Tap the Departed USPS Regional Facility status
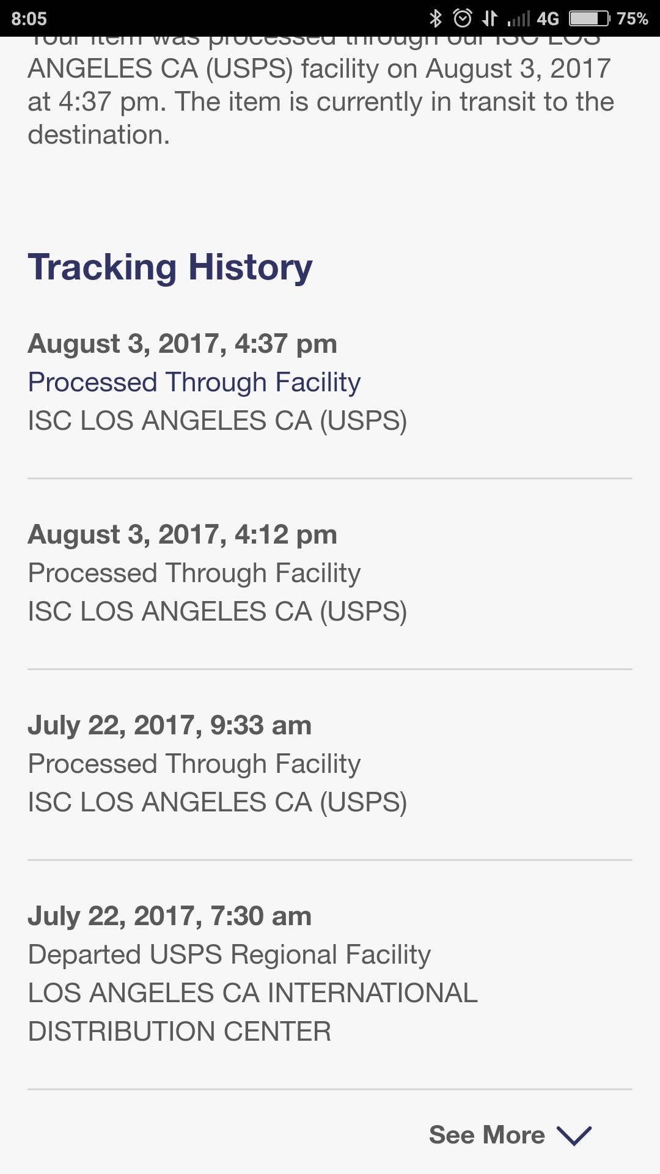 pos(229,954)
